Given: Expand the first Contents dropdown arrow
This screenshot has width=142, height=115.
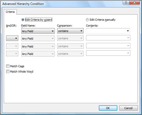Looking at the screenshot, I should (128, 31).
